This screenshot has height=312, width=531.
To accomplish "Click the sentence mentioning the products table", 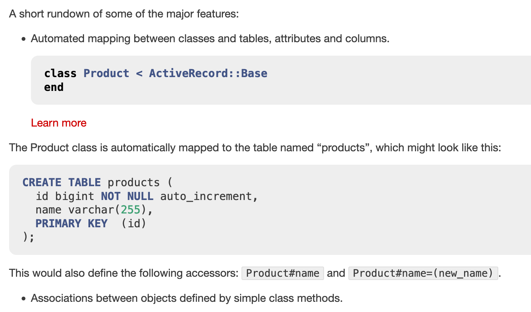I will (x=255, y=148).
